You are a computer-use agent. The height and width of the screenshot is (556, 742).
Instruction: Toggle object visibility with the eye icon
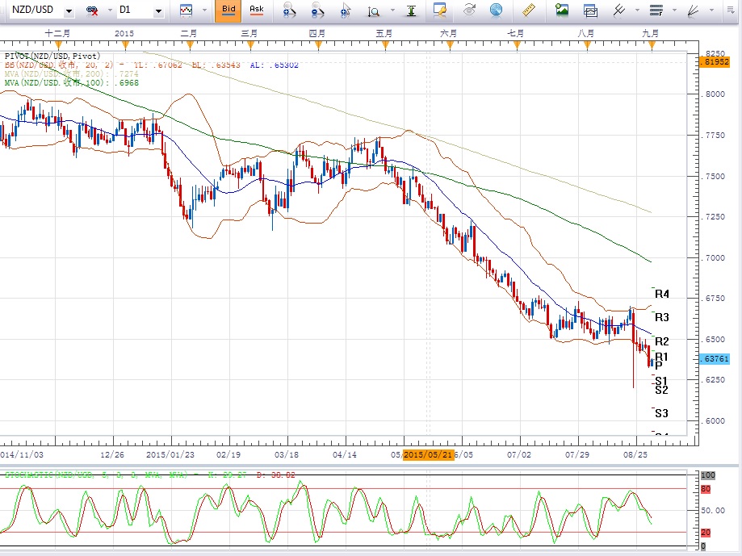(x=468, y=10)
